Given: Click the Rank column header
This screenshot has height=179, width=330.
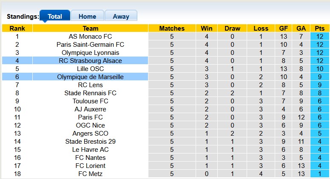Looking at the screenshot, I should 17,28.
